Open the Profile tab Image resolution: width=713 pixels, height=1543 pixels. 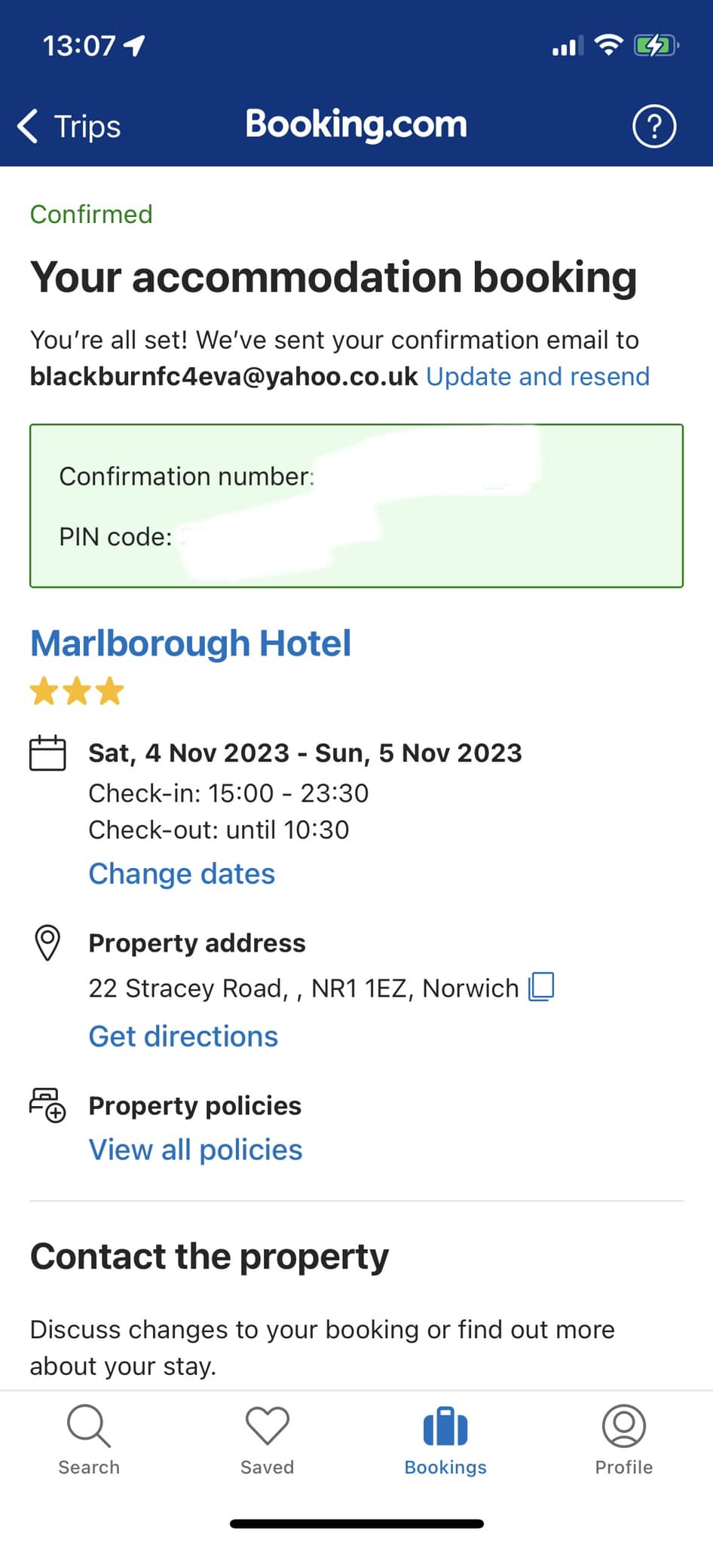(624, 1440)
